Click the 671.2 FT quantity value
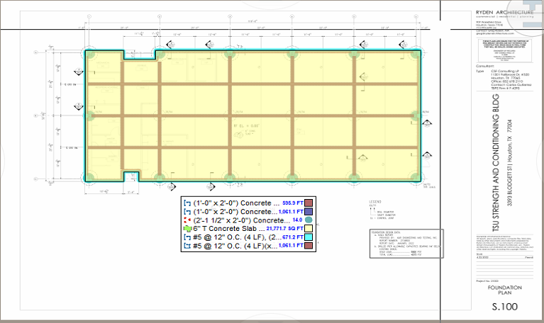The image size is (544, 323). pyautogui.click(x=293, y=237)
